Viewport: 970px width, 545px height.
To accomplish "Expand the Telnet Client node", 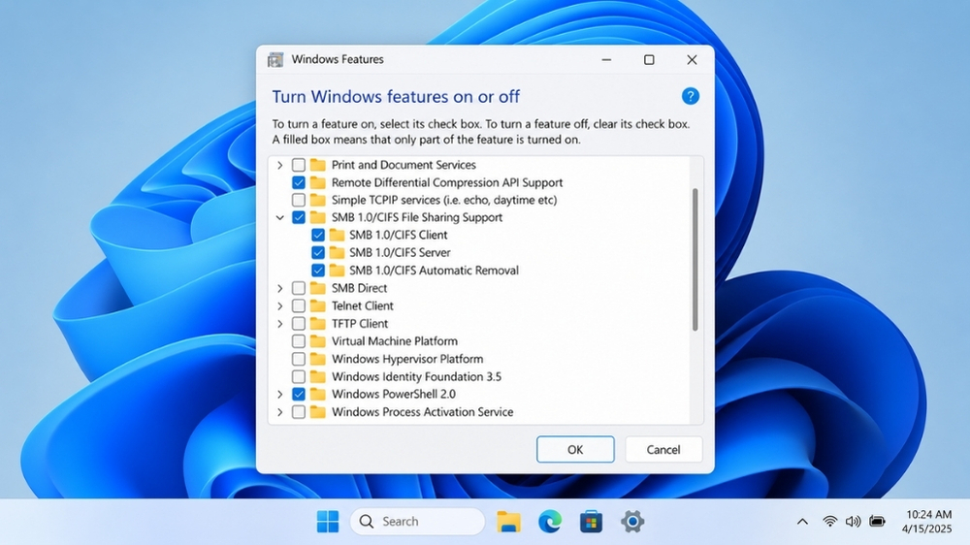I will pos(279,305).
